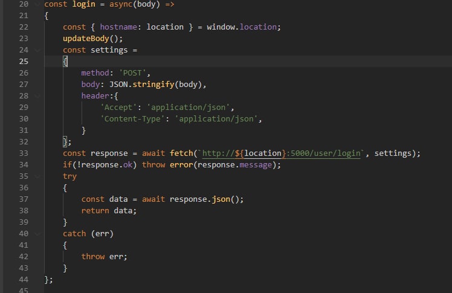The image size is (452, 293).
Task: Click line number 30 in the gutter
Action: (24, 119)
